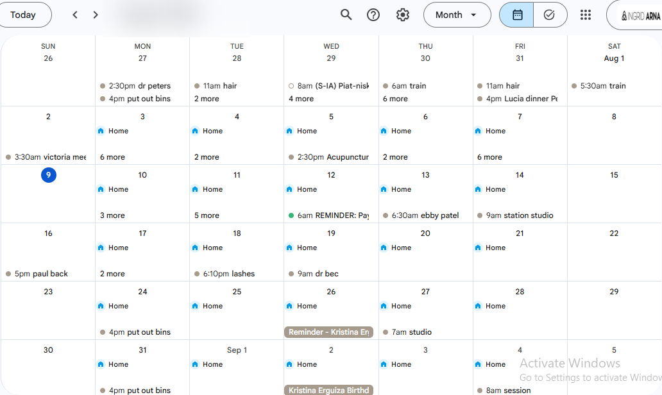Open 'Kristina Erguiza Birthday' all-day event

tap(329, 391)
